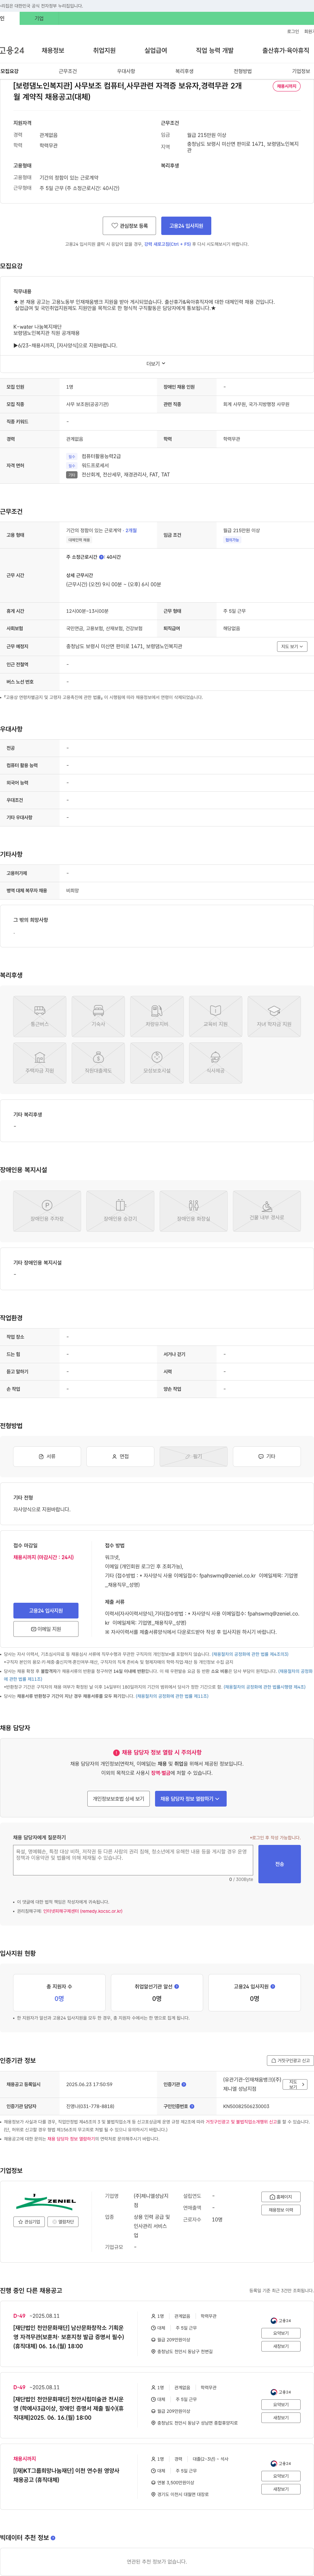Click 요약보기 for 이천 연수원 영양사 listing
The image size is (314, 2576).
[x=281, y=2476]
